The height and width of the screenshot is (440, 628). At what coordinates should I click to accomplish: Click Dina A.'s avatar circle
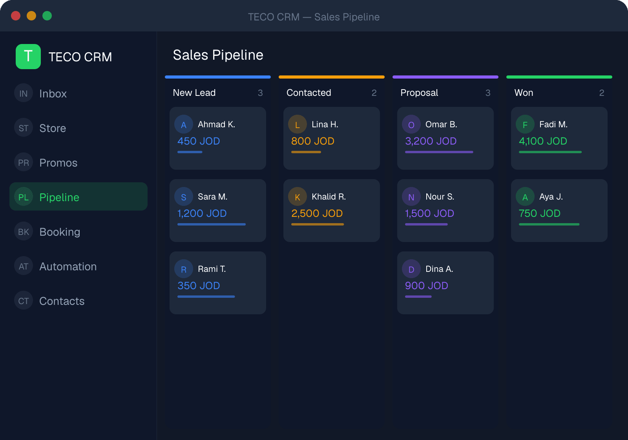pyautogui.click(x=411, y=269)
